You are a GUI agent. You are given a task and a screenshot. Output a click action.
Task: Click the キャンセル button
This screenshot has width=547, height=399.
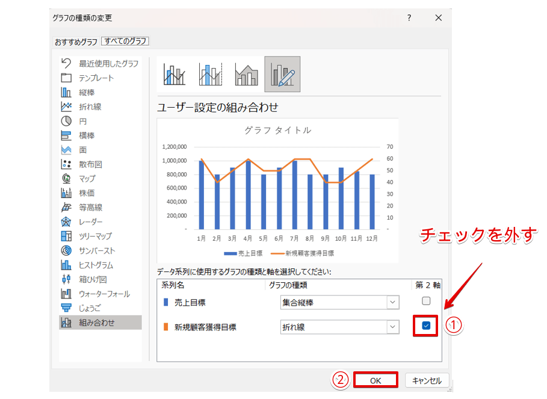(427, 380)
